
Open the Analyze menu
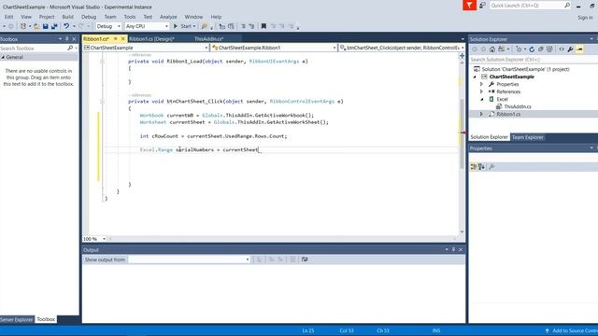[168, 17]
